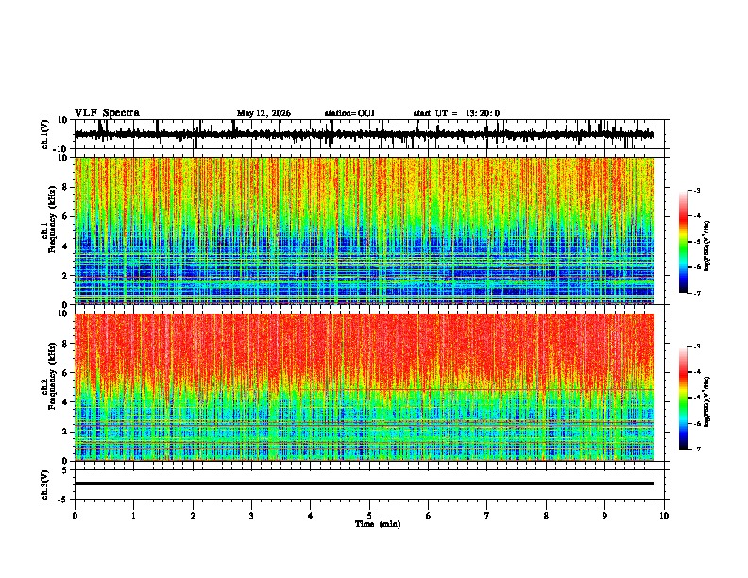This screenshot has width=748, height=578.
Task: Click the -7 label on ch.2 colorbar
Action: click(x=696, y=449)
